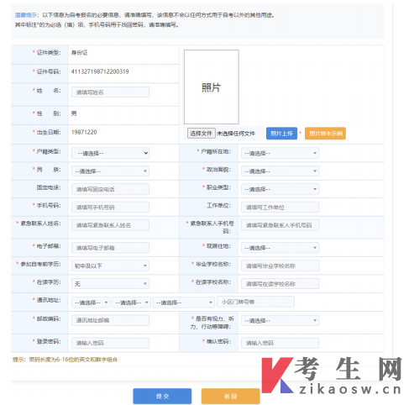
Task: Open the disability status dropdown
Action: point(280,320)
